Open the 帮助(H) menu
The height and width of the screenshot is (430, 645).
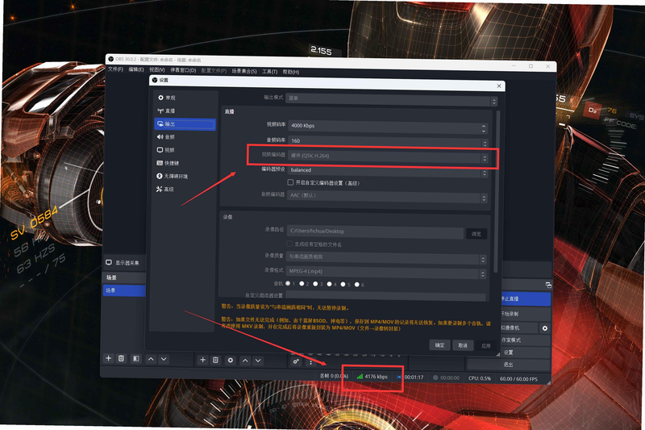coord(291,72)
